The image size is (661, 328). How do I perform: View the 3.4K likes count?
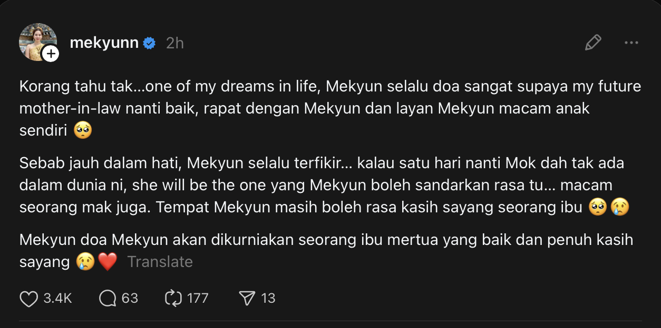[x=57, y=299]
